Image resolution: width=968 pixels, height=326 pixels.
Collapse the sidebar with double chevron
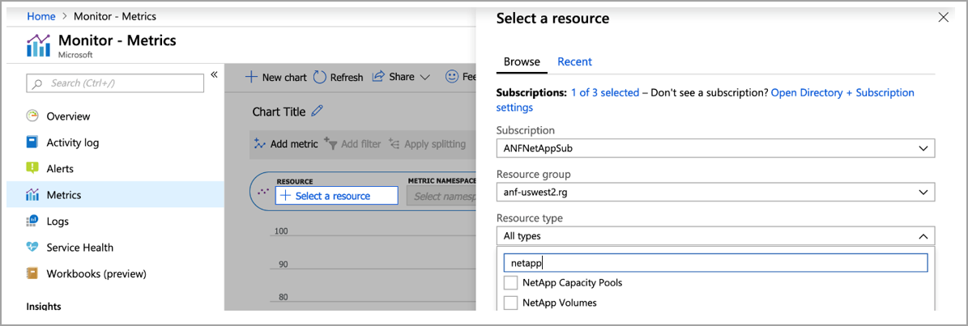[x=214, y=74]
